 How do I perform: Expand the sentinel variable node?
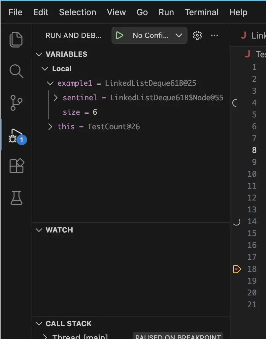(55, 98)
